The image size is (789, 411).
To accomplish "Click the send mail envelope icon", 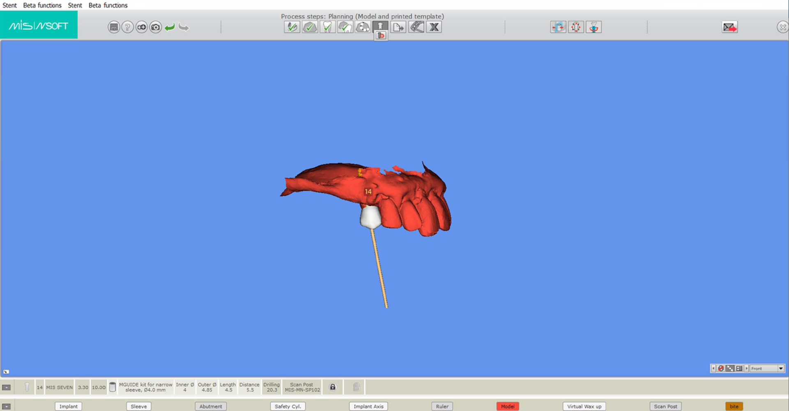I will 730,27.
